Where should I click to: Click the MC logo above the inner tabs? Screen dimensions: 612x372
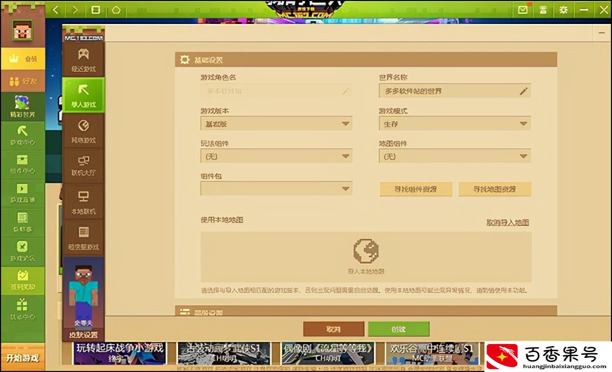point(84,34)
